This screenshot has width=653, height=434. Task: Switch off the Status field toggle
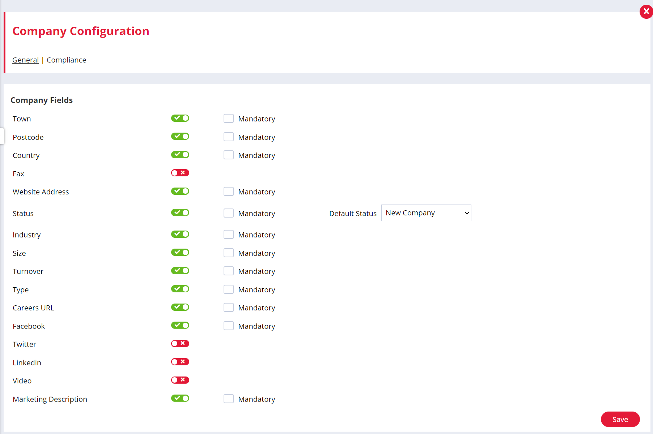[x=180, y=212]
